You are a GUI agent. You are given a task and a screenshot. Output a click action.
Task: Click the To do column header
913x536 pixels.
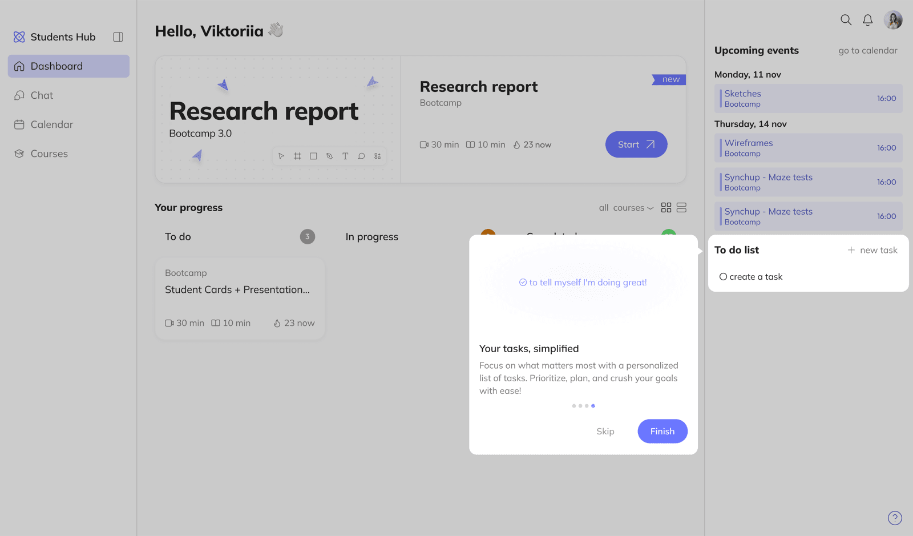tap(178, 236)
